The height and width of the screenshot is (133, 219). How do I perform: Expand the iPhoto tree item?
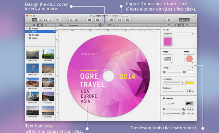tap(27, 28)
